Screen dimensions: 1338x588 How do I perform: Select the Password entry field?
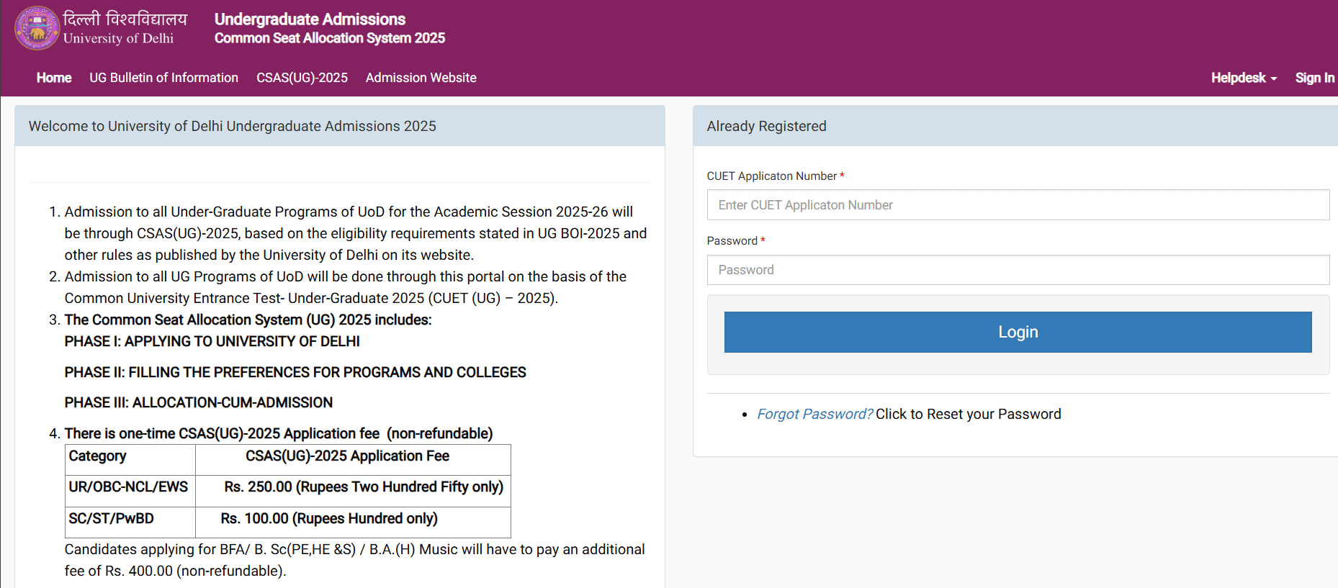(1018, 269)
